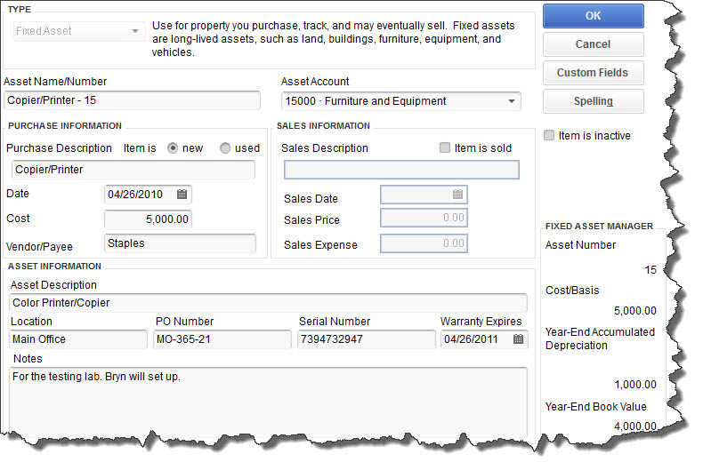Open Custom Fields dialog
This screenshot has height=470, width=703.
tap(593, 73)
